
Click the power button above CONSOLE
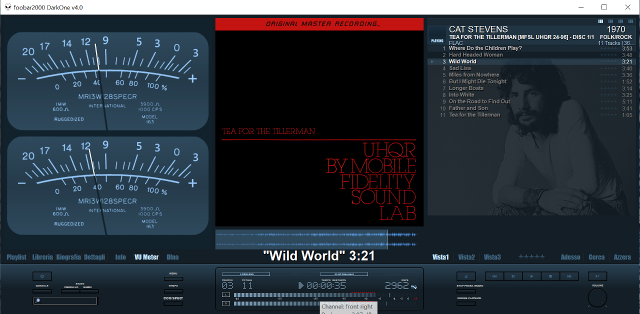point(42,276)
